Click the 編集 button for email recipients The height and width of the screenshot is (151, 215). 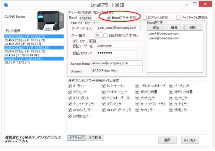175,28
